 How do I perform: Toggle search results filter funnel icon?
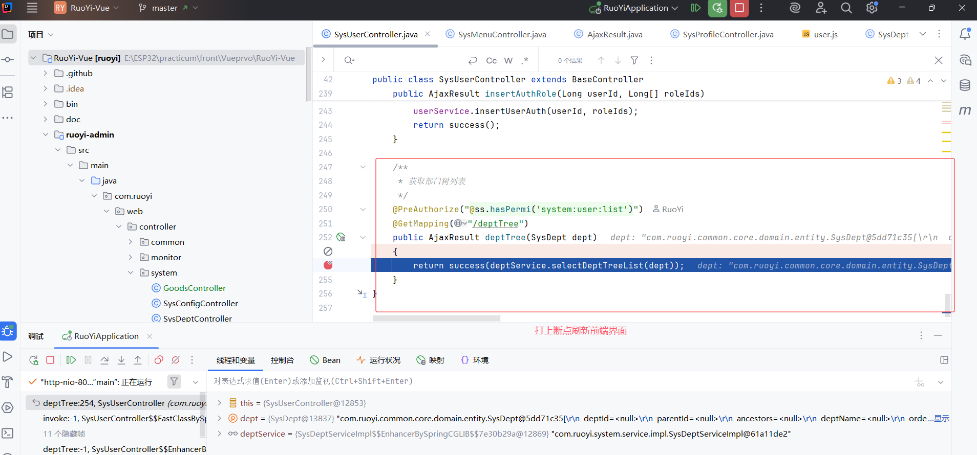(634, 60)
